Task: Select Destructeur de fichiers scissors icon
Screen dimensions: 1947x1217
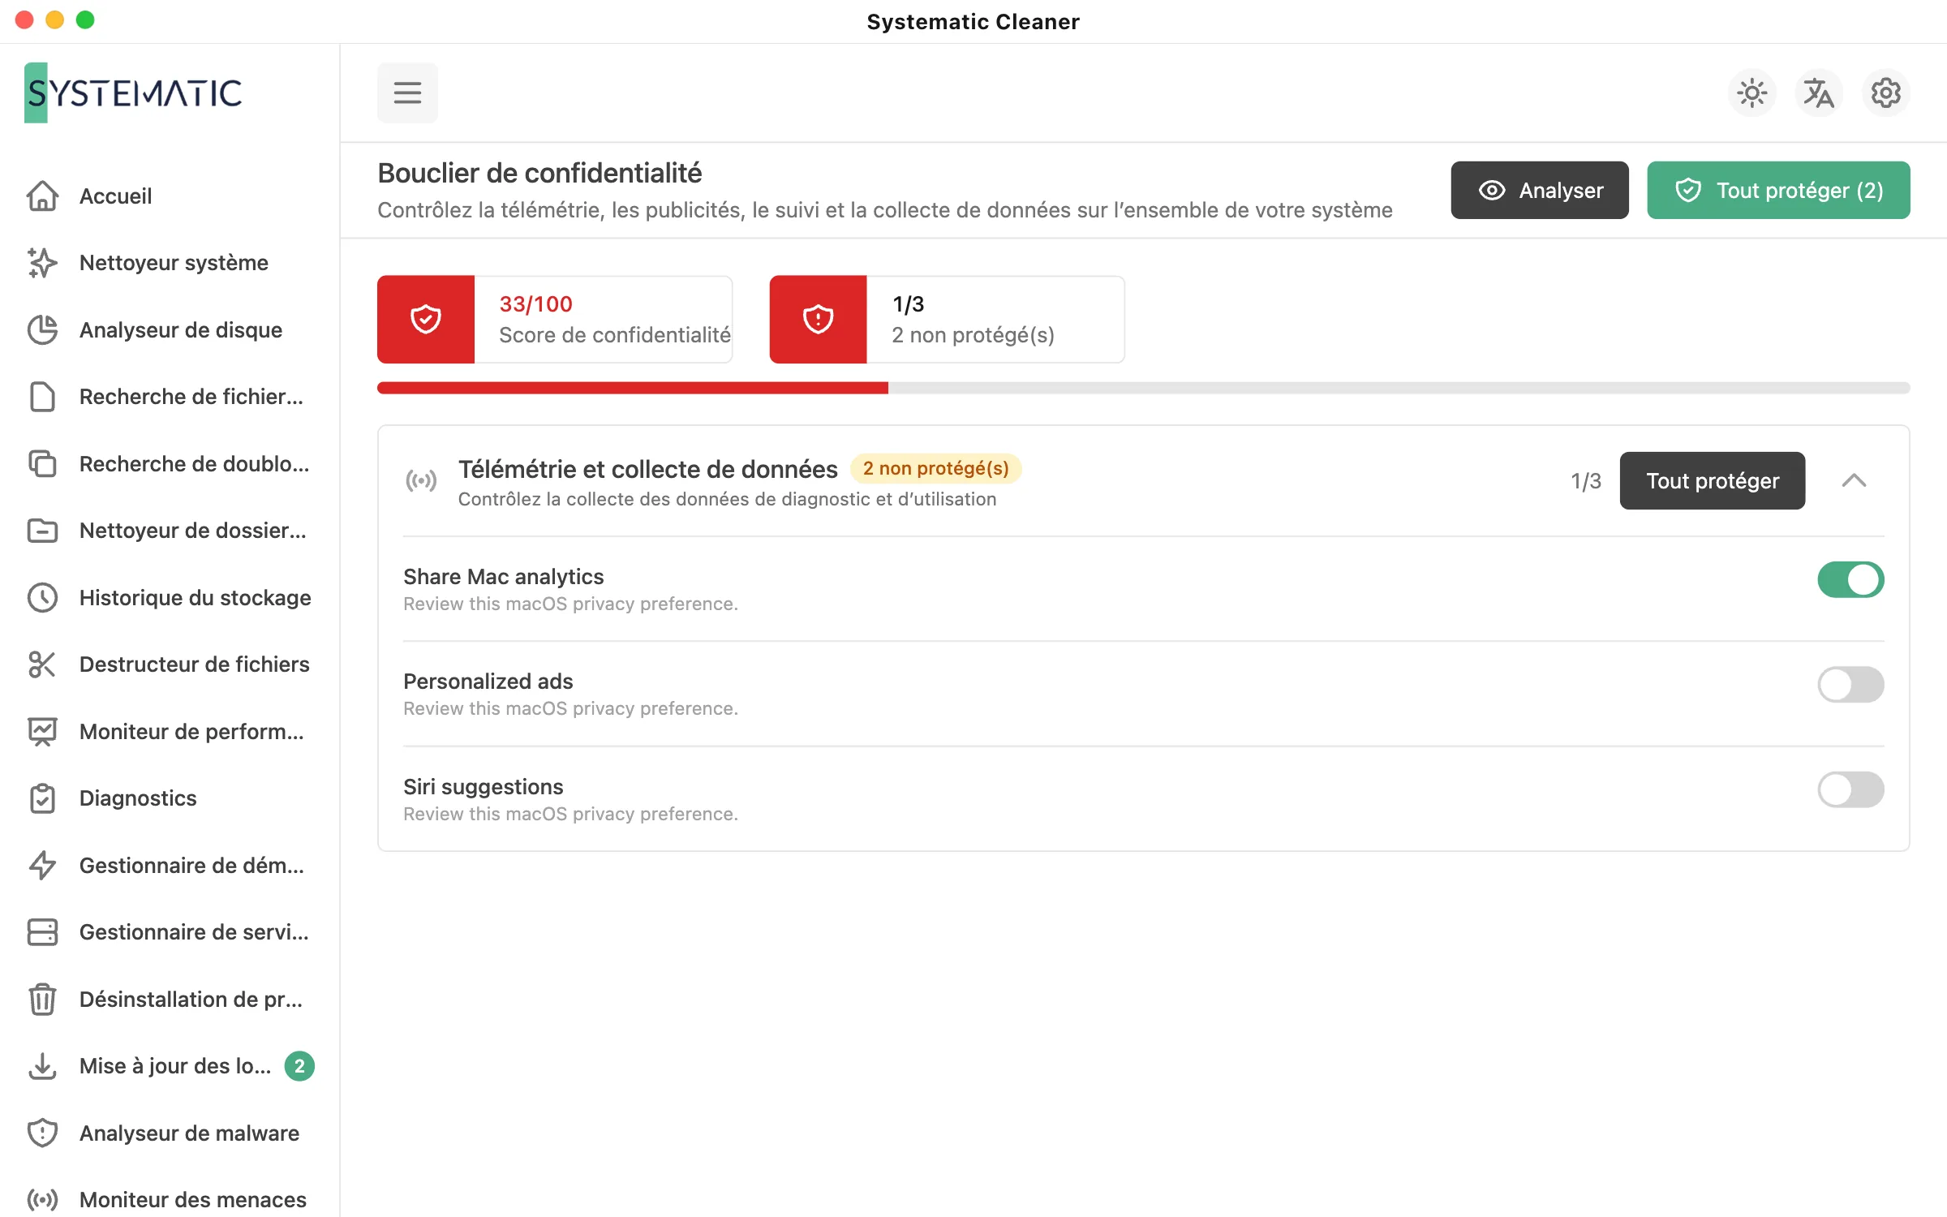Action: pyautogui.click(x=42, y=664)
